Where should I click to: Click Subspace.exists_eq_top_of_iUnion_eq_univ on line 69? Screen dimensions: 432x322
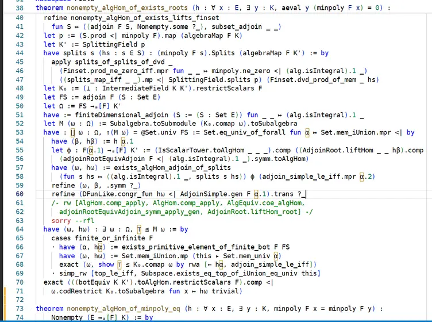point(219,273)
